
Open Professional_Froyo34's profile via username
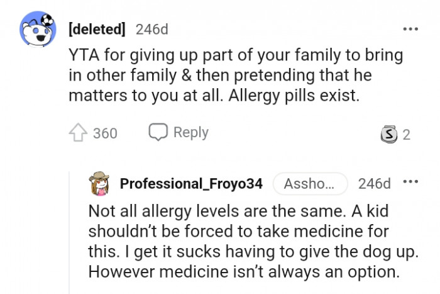pyautogui.click(x=191, y=184)
